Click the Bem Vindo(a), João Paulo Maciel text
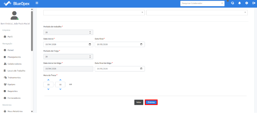Screen dimensions: 257x114 [x=15, y=24]
